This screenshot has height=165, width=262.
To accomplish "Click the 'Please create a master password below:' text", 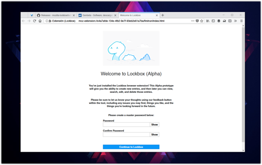I will 131,115.
